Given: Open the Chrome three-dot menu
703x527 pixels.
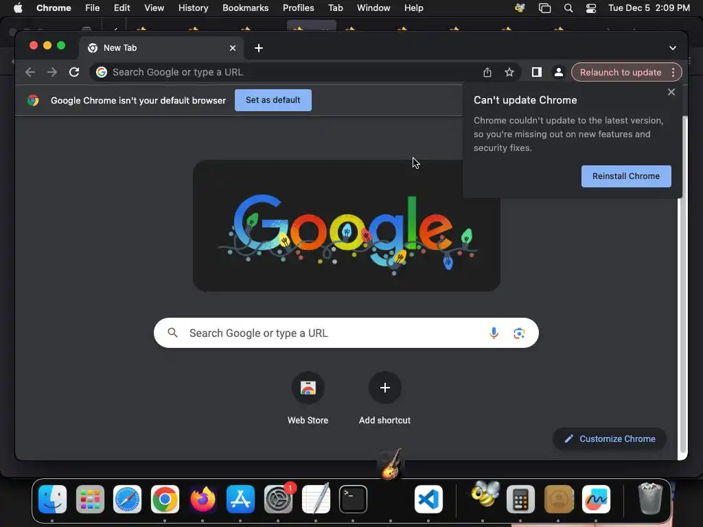Looking at the screenshot, I should click(x=673, y=72).
